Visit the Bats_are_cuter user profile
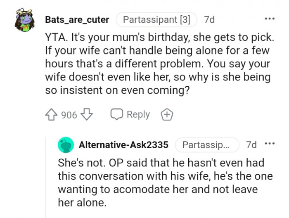This screenshot has width=289, height=218. tap(77, 19)
